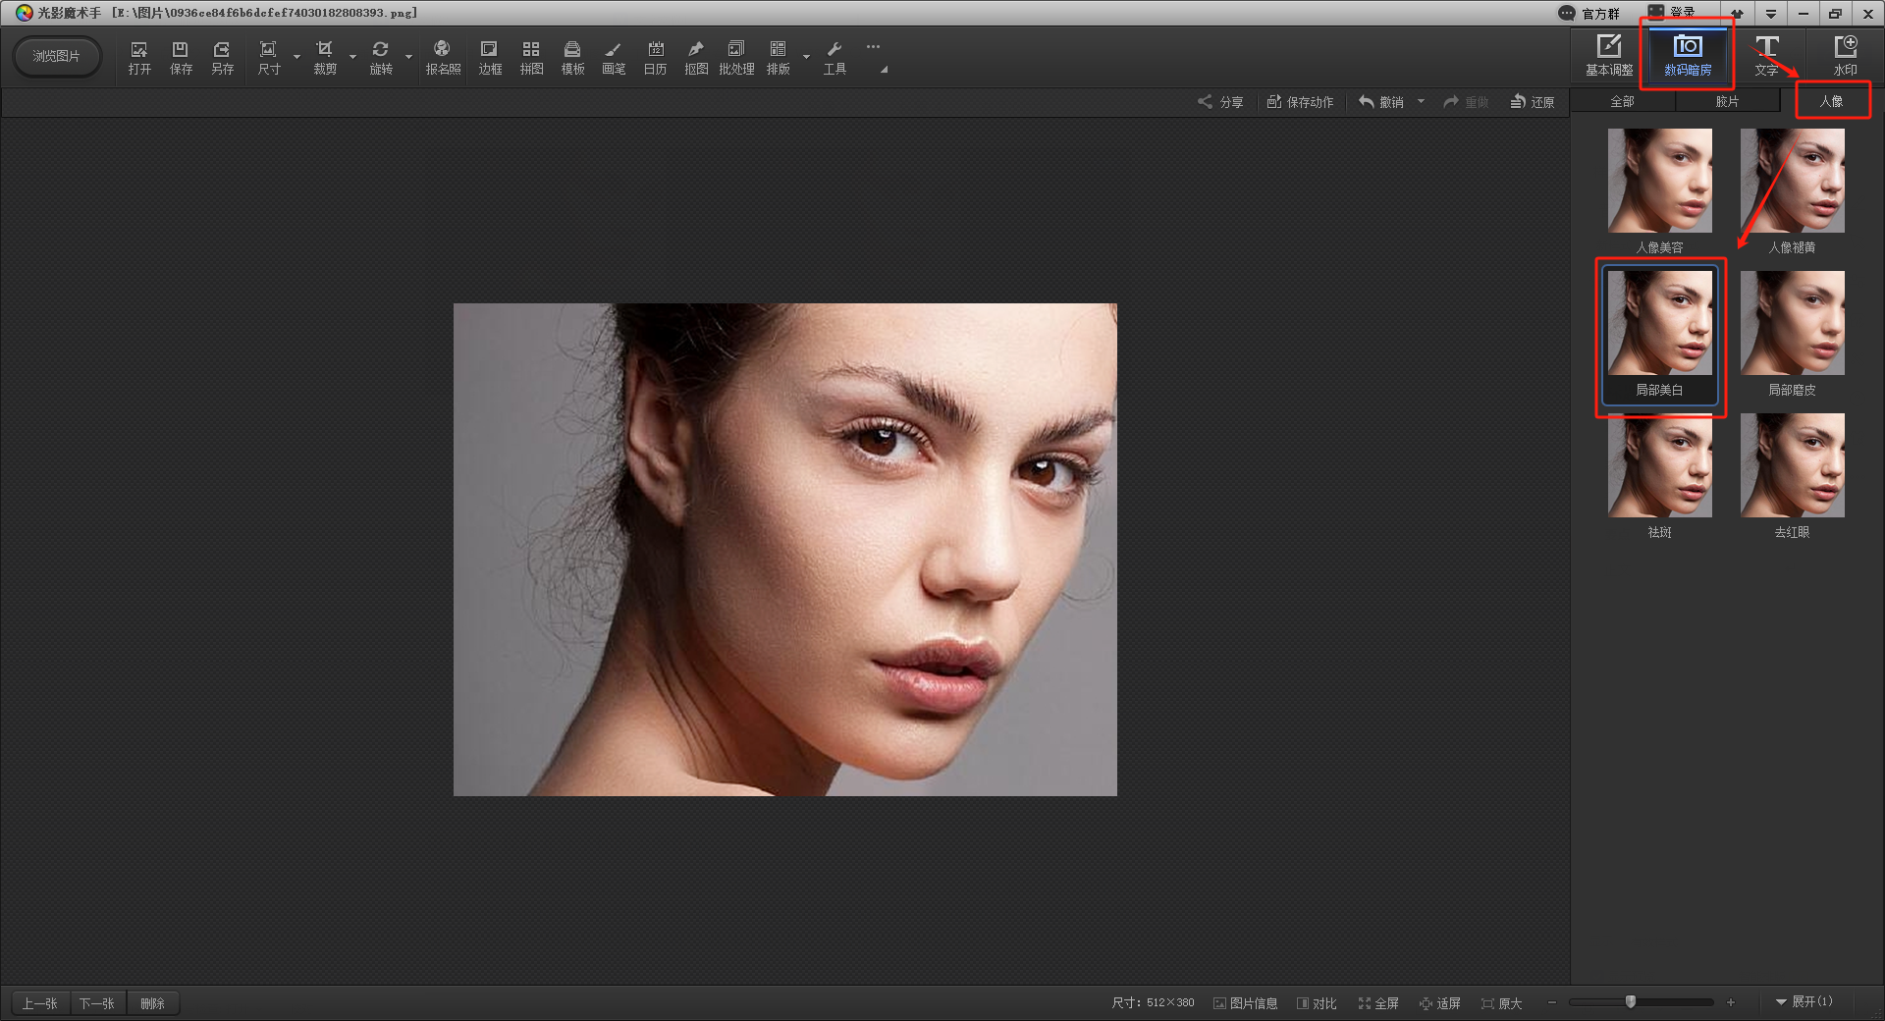Open the 日历 (Calendar) tool
Viewport: 1885px width, 1021px height.
point(655,57)
